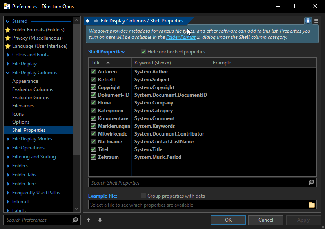Click the sidebar scroll up arrow
The height and width of the screenshot is (229, 325).
[x=76, y=20]
